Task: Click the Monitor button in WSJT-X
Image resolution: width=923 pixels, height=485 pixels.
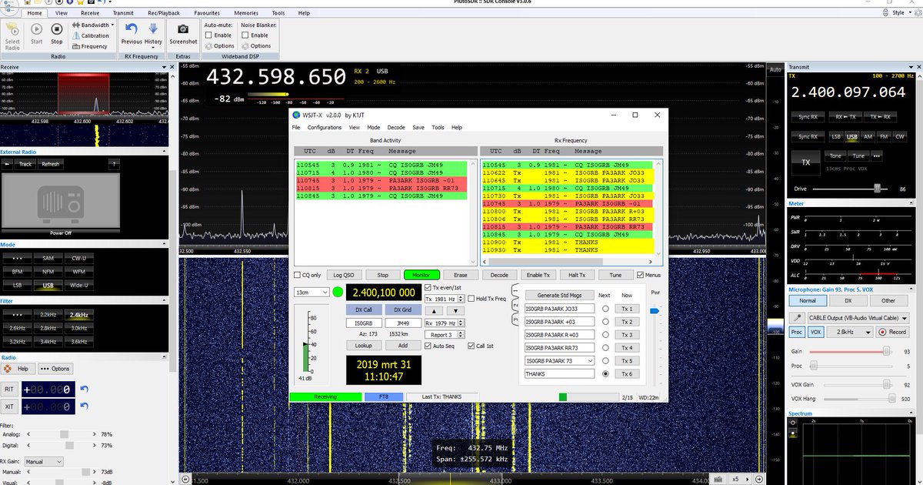Action: coord(422,275)
